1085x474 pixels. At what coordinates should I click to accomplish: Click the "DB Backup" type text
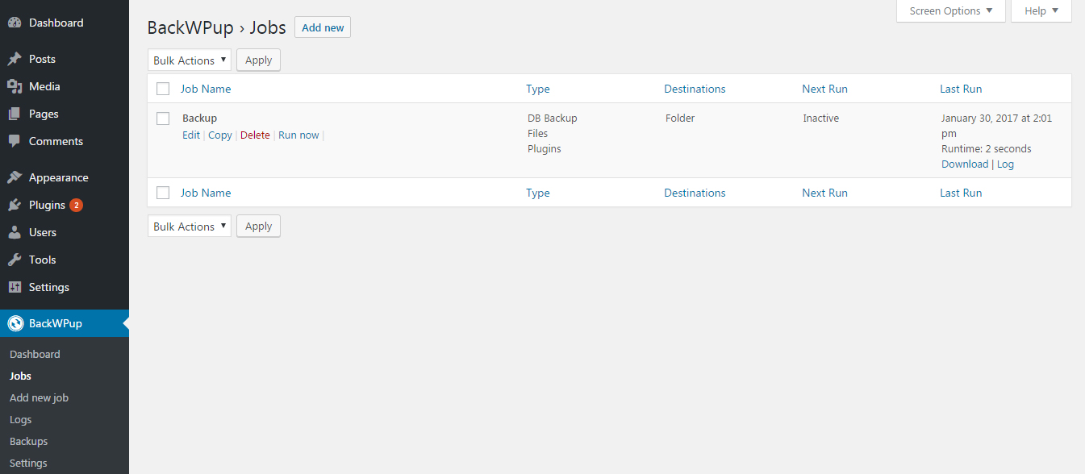point(553,118)
